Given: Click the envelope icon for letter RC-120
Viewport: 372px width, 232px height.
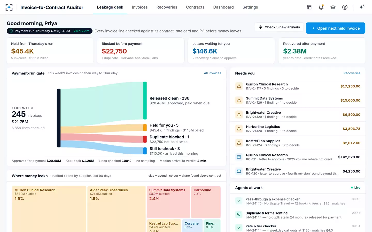Looking at the screenshot, I should point(239,171).
